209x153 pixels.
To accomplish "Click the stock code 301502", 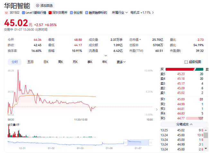I will point(14,13).
